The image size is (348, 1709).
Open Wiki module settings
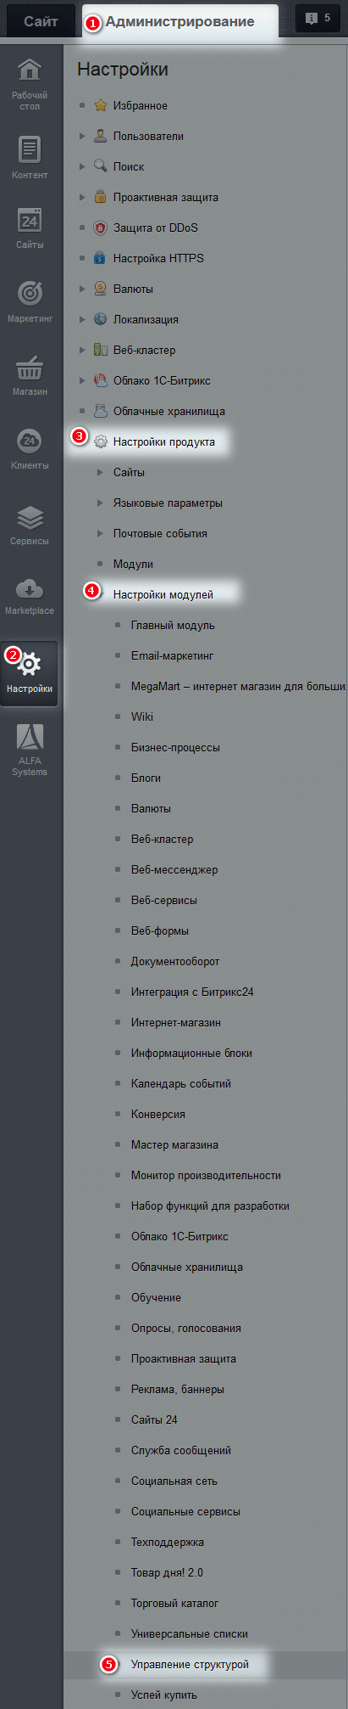[142, 717]
